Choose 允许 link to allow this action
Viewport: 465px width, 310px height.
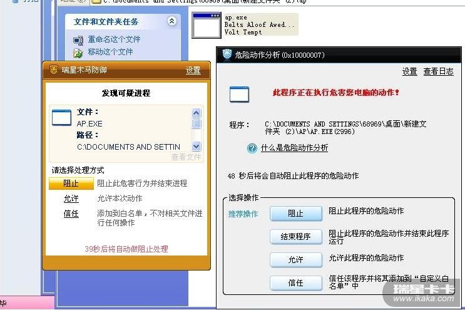tap(71, 199)
